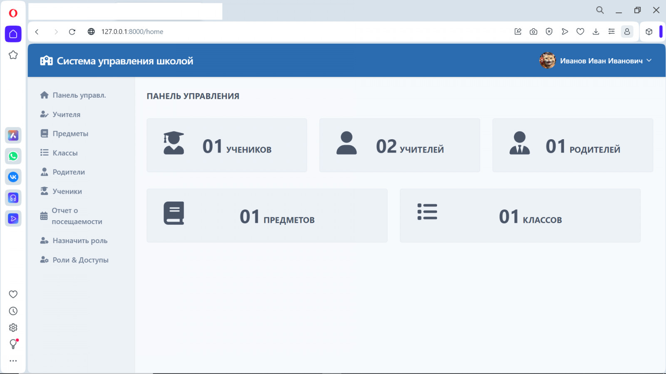Open Назначить роль sidebar item

74,241
